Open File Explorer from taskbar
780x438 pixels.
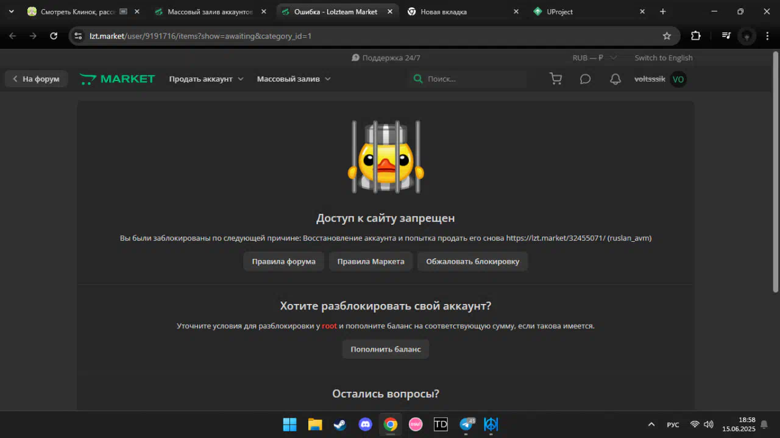[315, 424]
